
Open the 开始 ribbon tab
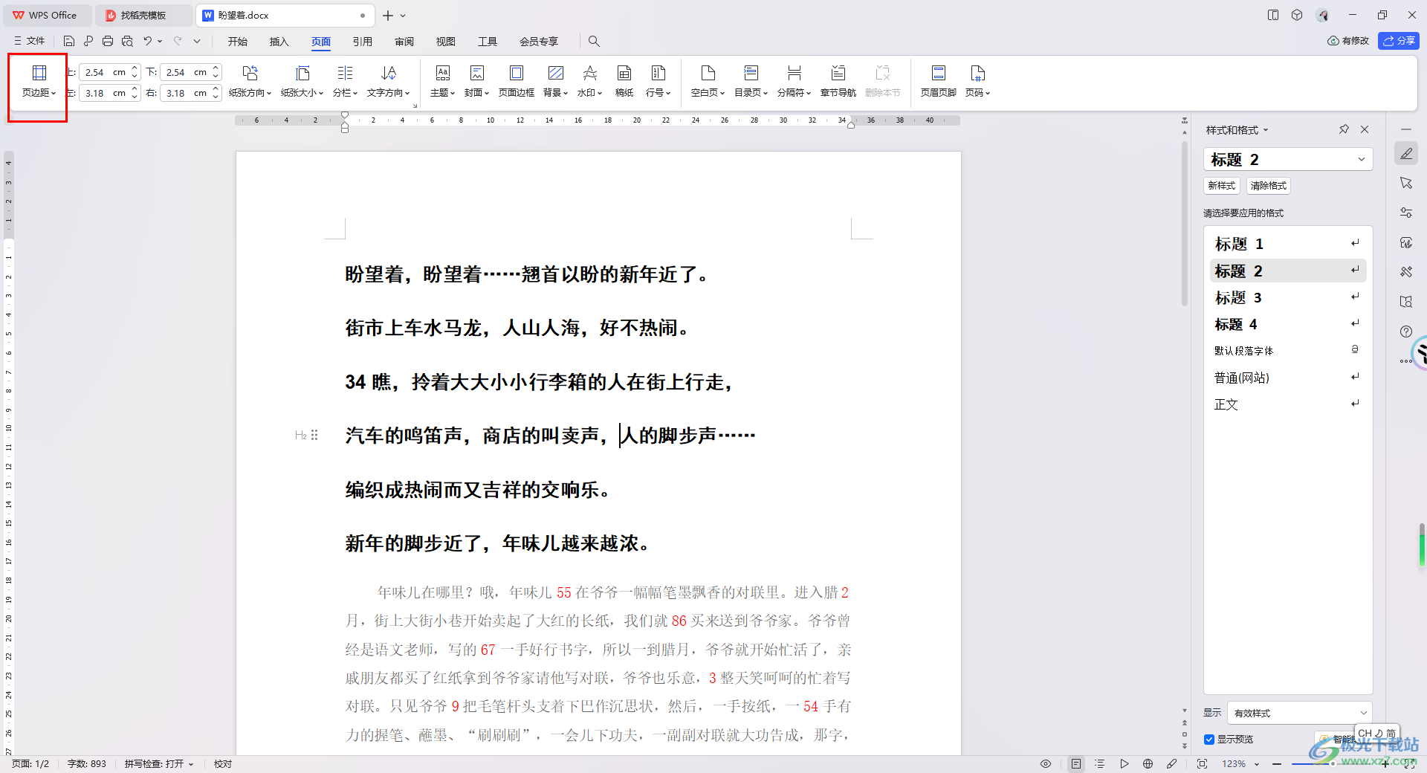point(238,42)
